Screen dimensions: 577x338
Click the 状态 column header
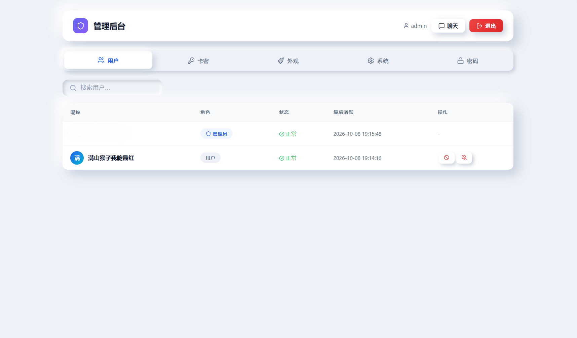284,112
